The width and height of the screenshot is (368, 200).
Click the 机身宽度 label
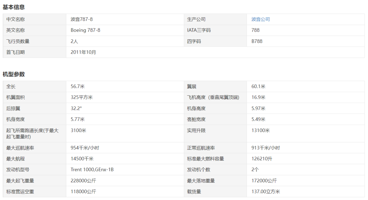pyautogui.click(x=15, y=119)
